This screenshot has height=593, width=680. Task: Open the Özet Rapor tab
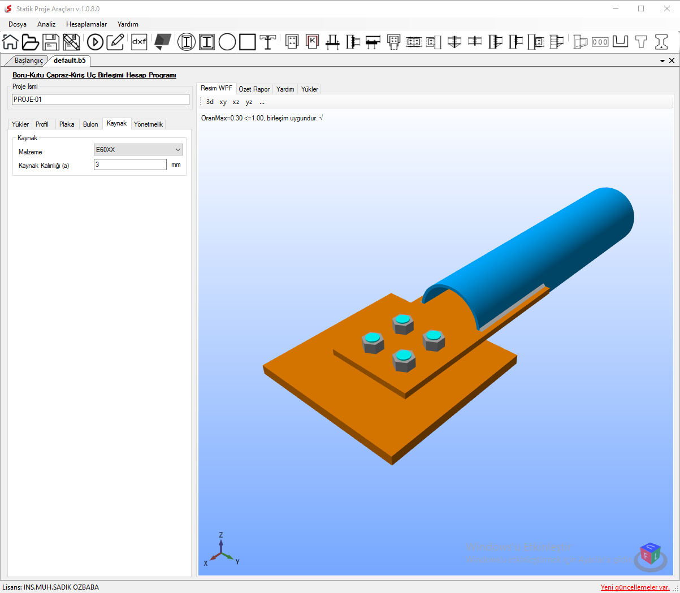point(254,89)
